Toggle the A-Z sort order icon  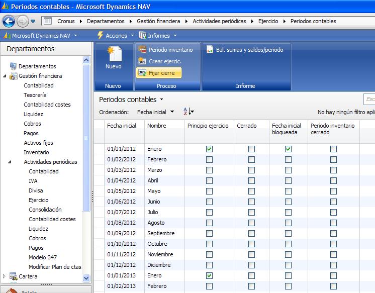tap(189, 112)
